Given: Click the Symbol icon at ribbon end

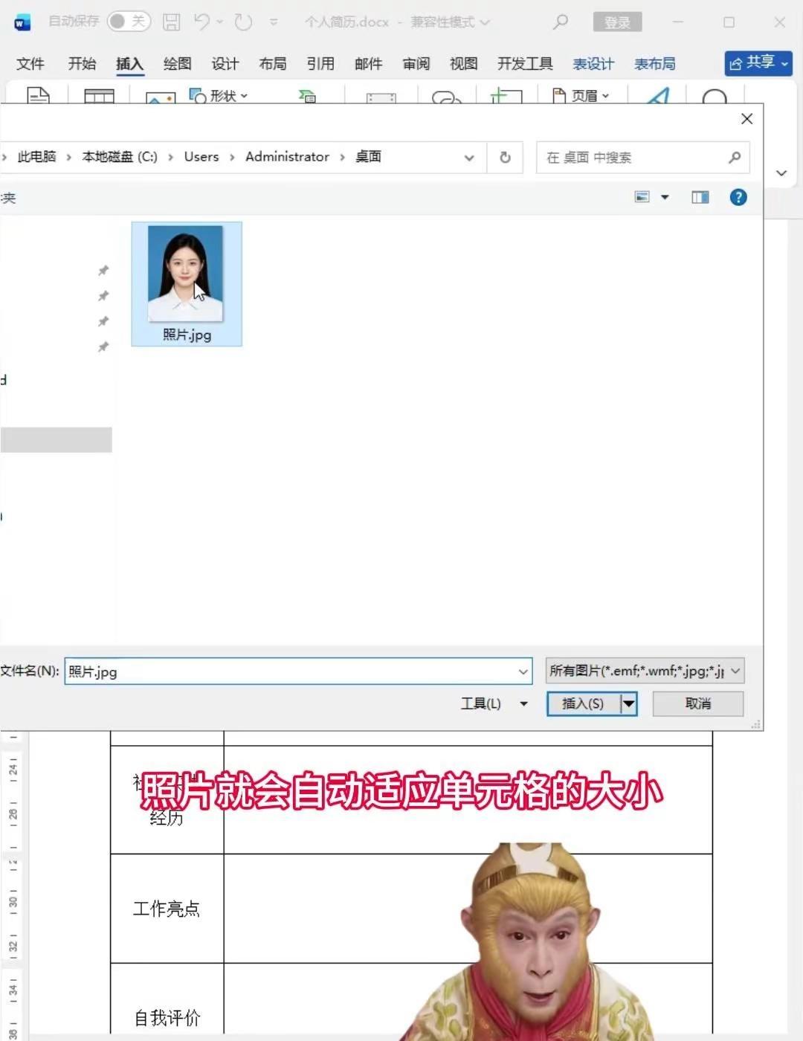Looking at the screenshot, I should click(715, 97).
